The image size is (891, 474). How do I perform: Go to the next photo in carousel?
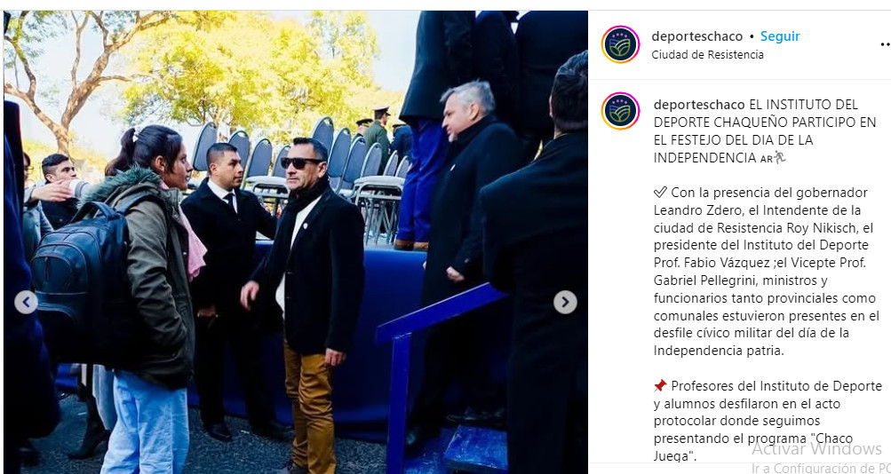click(565, 302)
